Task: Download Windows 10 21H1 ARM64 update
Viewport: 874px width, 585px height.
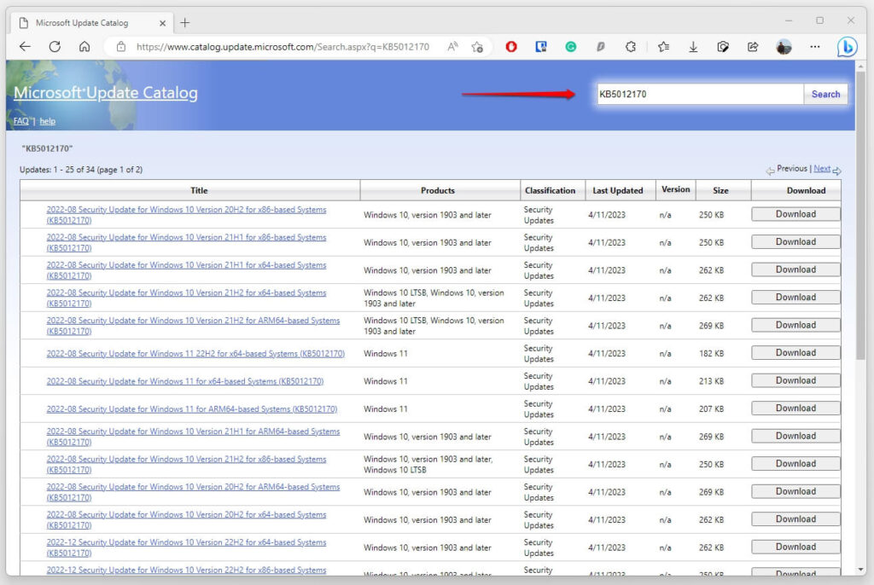Action: click(x=795, y=437)
